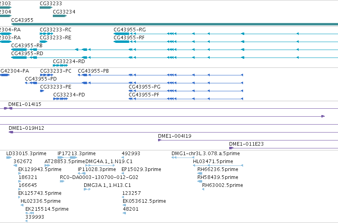This screenshot has height=223, width=338.
Task: Select EST LD33015.3prime
Action: pos(26,154)
